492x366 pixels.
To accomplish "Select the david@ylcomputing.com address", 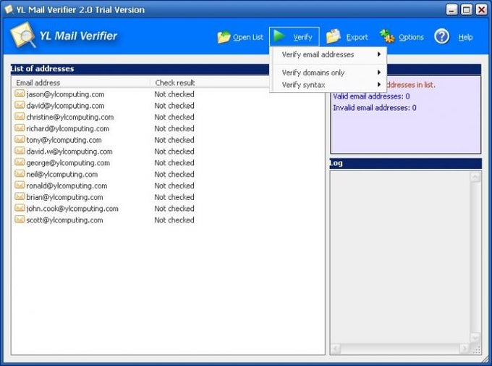I will (65, 106).
